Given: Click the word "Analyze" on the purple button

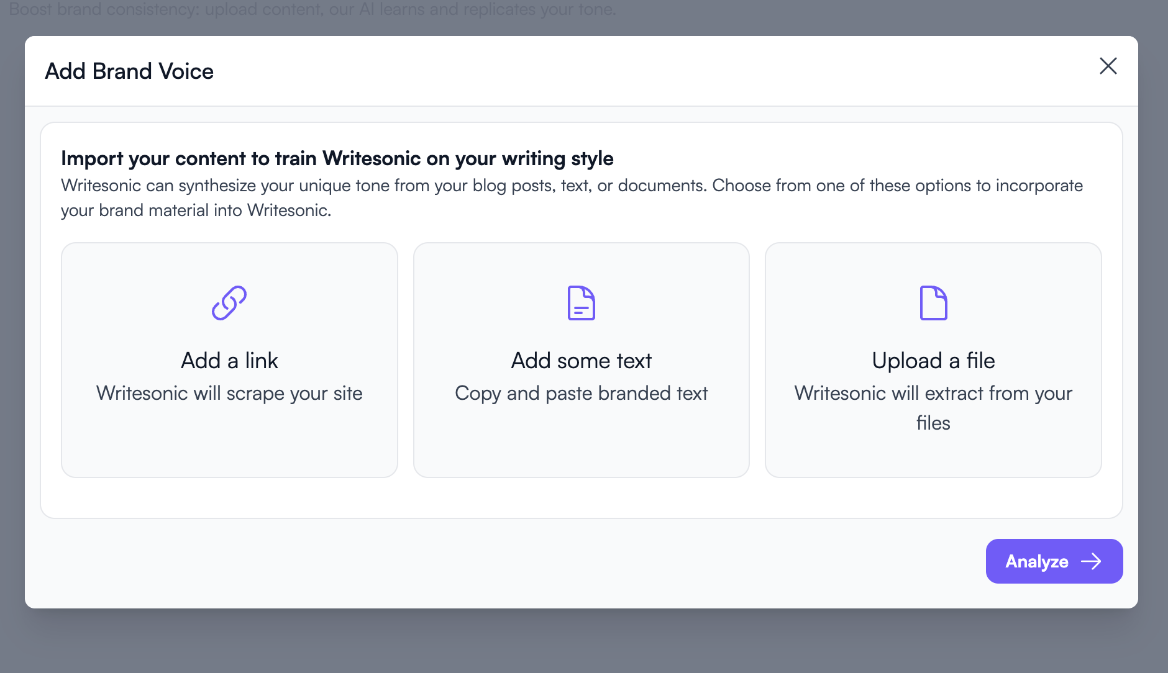Looking at the screenshot, I should 1037,562.
